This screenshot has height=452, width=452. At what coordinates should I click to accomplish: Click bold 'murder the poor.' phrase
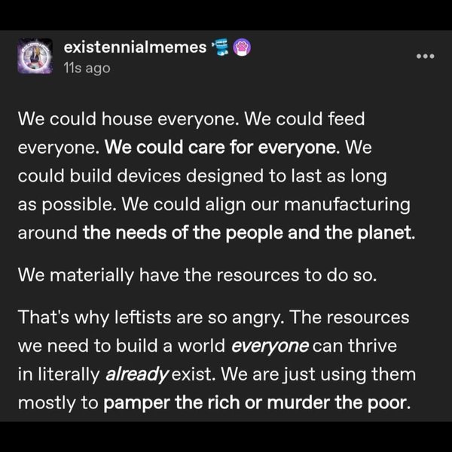[339, 403]
